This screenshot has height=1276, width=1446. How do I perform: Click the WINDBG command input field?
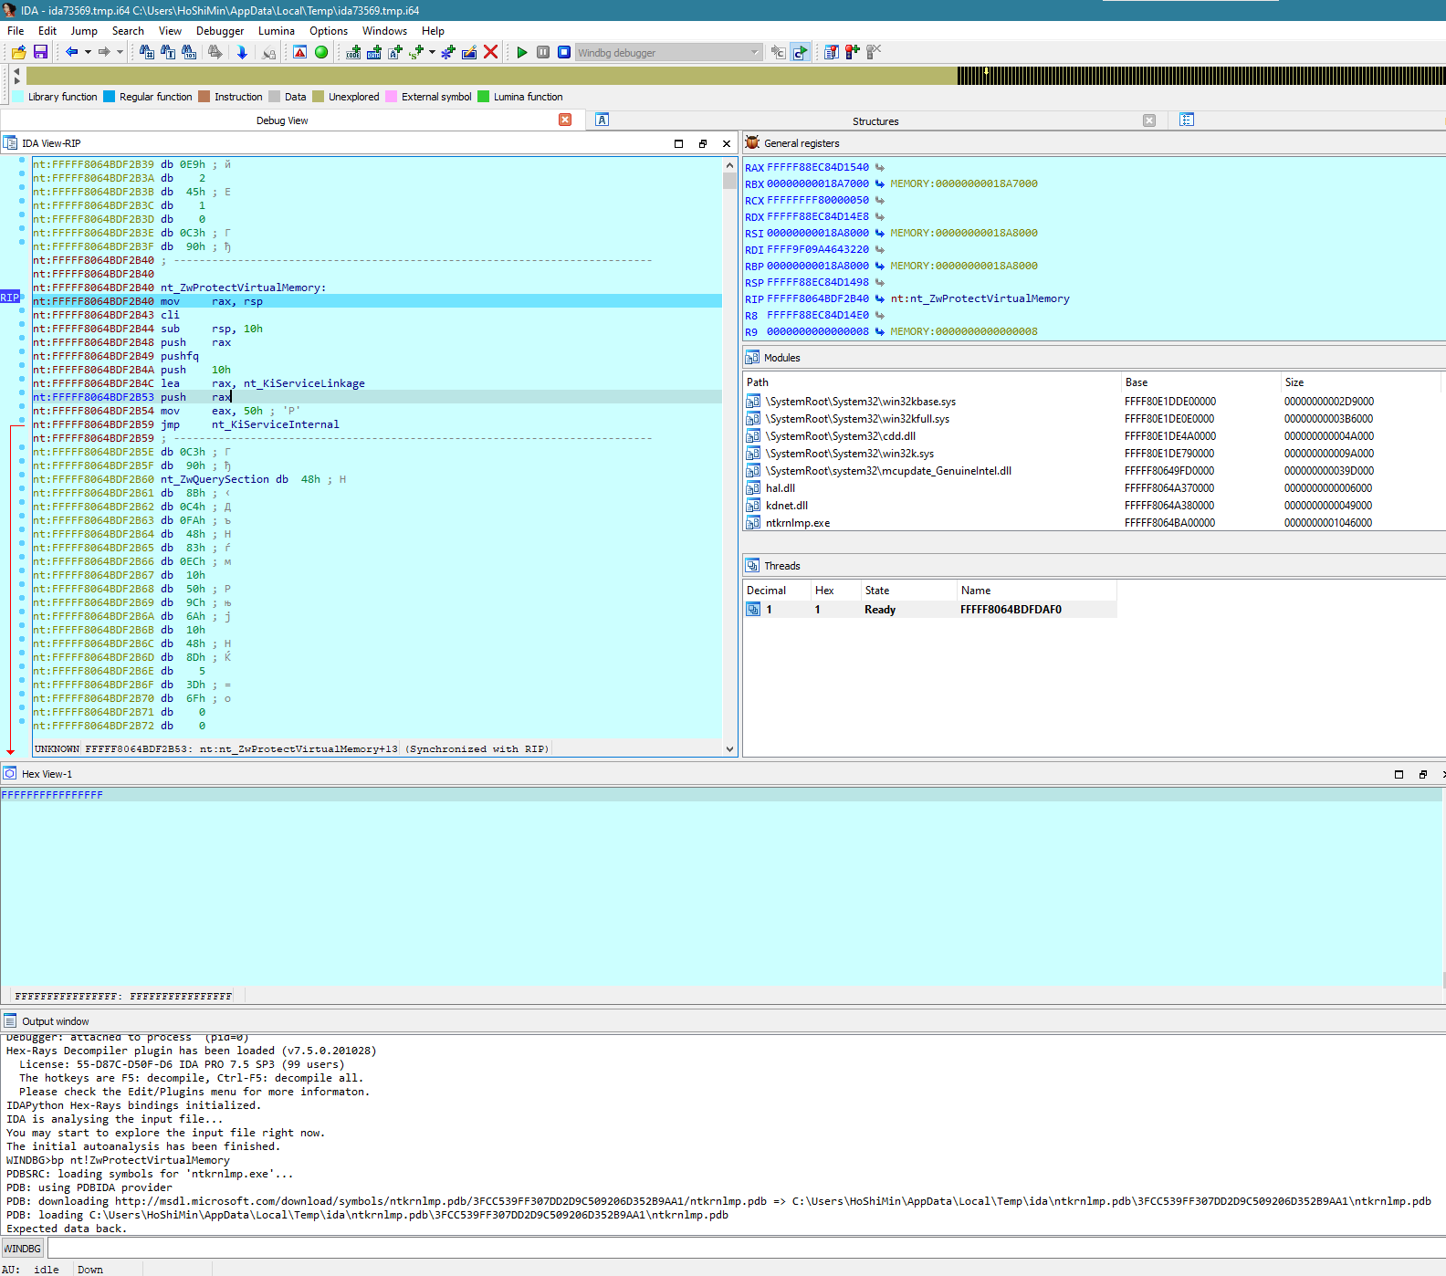[730, 1248]
